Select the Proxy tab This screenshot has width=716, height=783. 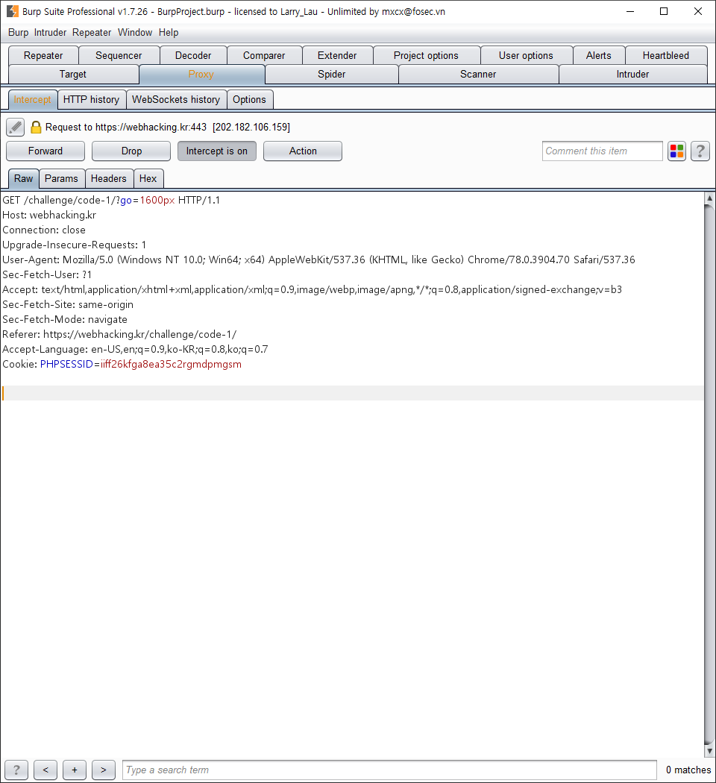pos(201,75)
